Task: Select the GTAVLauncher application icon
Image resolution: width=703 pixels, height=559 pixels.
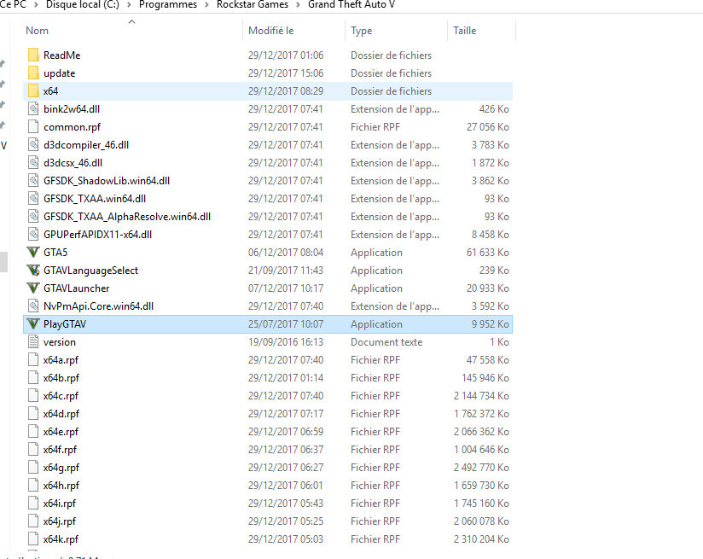Action: click(x=33, y=288)
